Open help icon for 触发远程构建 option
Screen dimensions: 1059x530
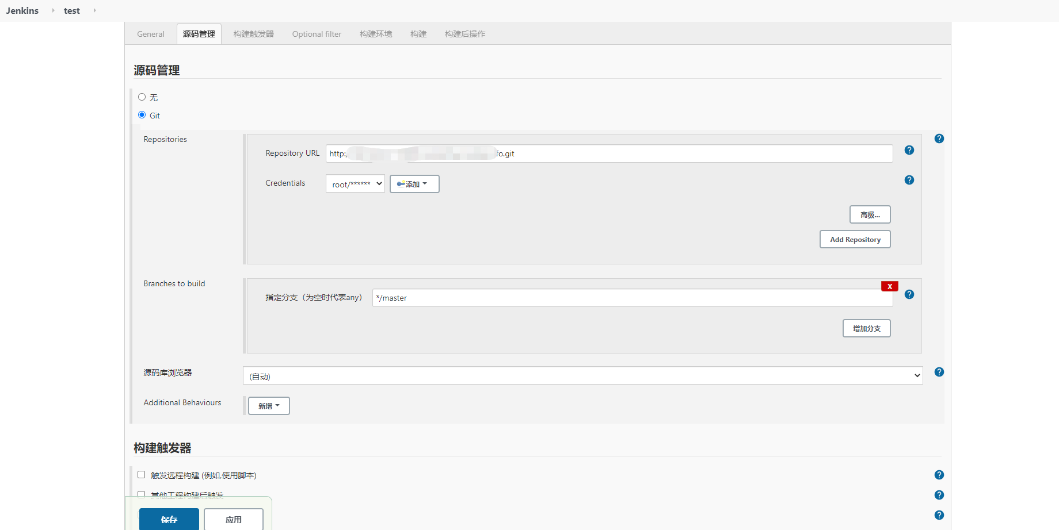pyautogui.click(x=939, y=475)
